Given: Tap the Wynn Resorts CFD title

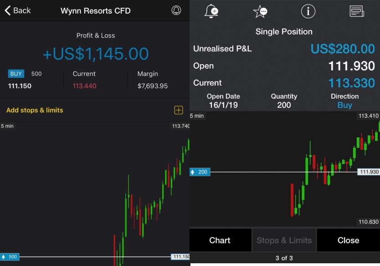Looking at the screenshot, I should point(96,10).
